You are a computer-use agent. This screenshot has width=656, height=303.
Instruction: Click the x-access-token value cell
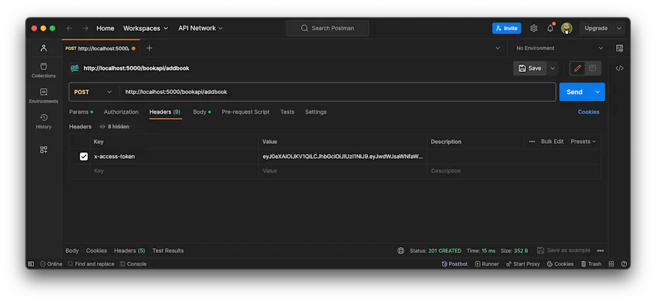[342, 156]
